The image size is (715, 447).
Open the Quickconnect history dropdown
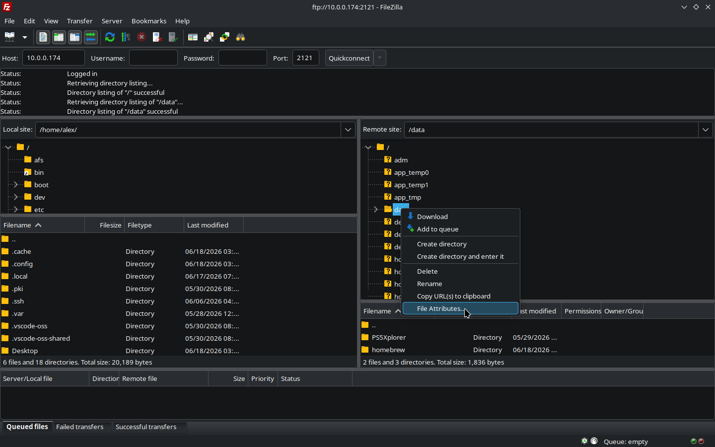[380, 58]
